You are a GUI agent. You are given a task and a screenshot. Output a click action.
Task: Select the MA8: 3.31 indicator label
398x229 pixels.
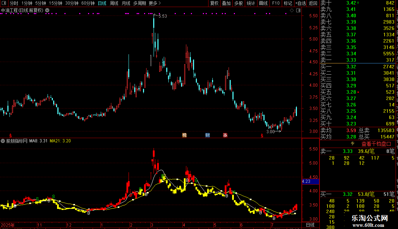[x=38, y=141]
